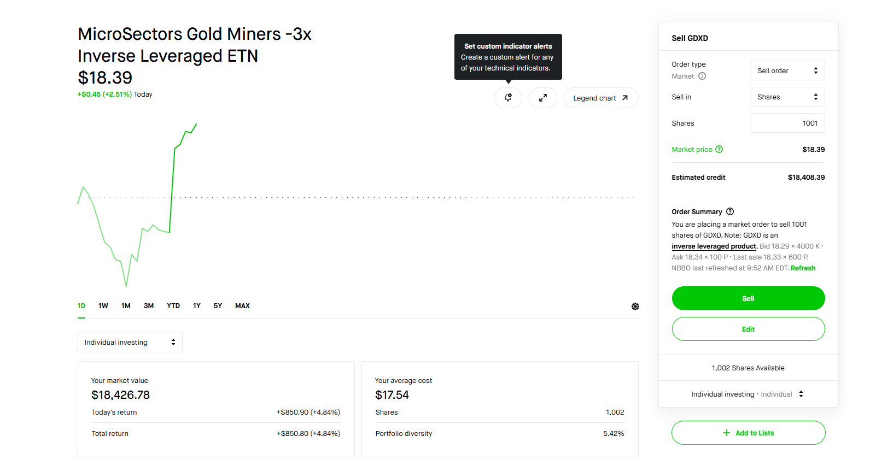The width and height of the screenshot is (870, 472).
Task: Click the indicator alerts bell icon
Action: pos(508,98)
